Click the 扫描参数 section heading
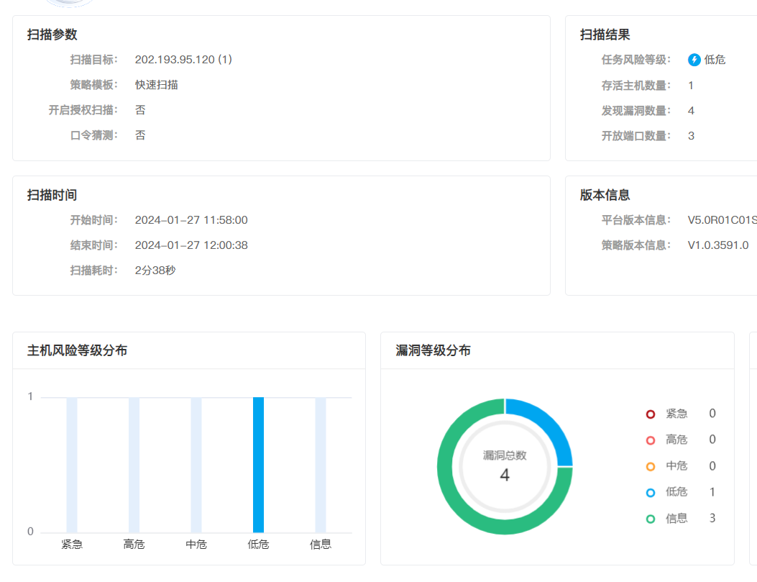The height and width of the screenshot is (582, 757). point(52,35)
